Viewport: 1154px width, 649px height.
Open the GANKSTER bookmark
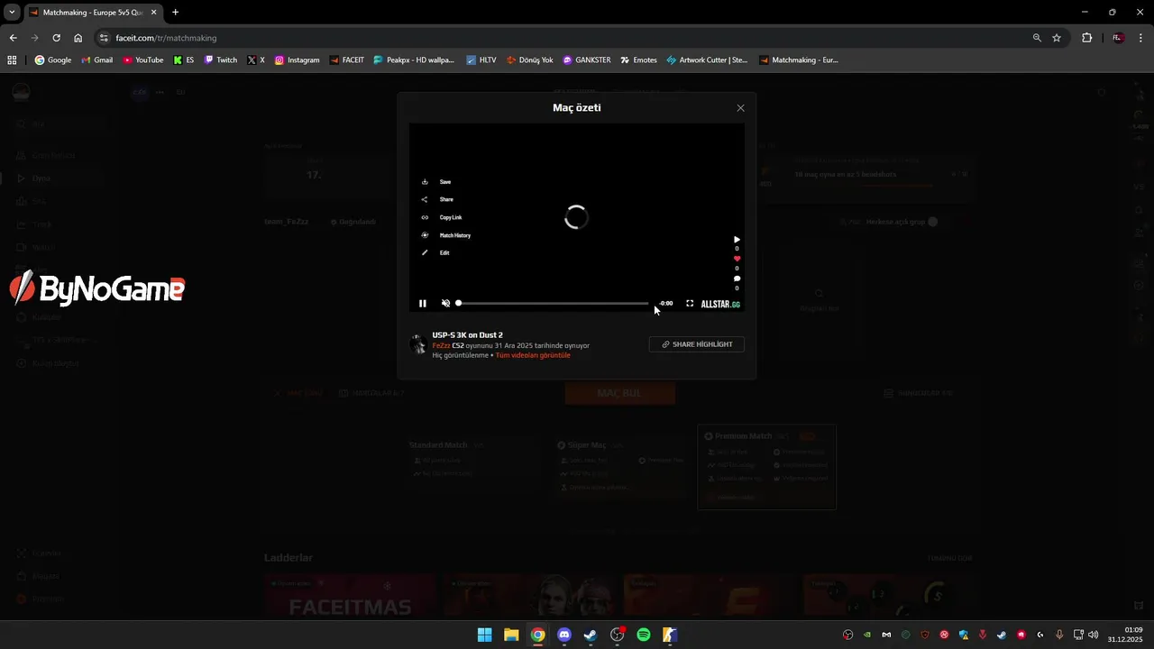pos(587,60)
